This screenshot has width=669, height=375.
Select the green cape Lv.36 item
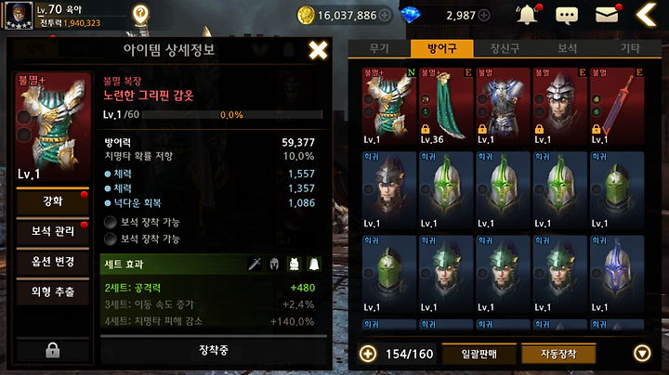pyautogui.click(x=446, y=107)
